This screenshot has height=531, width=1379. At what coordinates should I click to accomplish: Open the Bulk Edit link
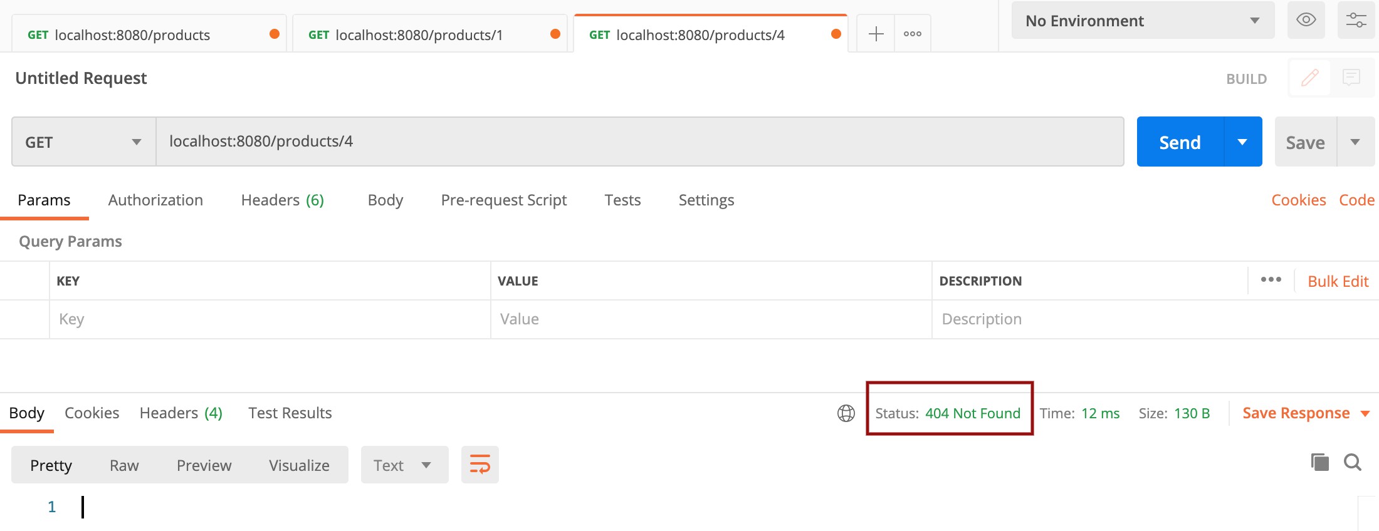point(1338,282)
